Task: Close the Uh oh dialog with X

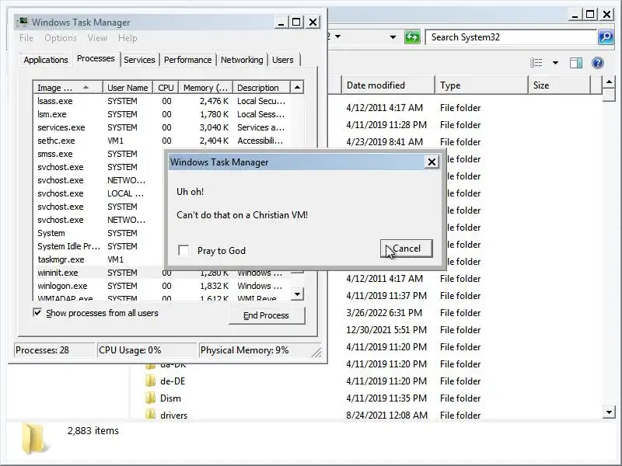Action: tap(432, 162)
